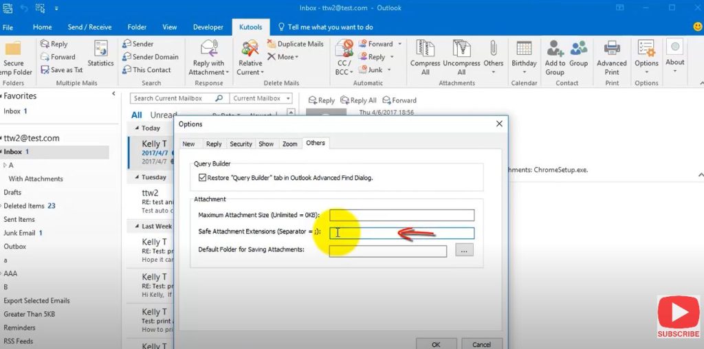Search This Contact
The width and height of the screenshot is (704, 349).
147,70
